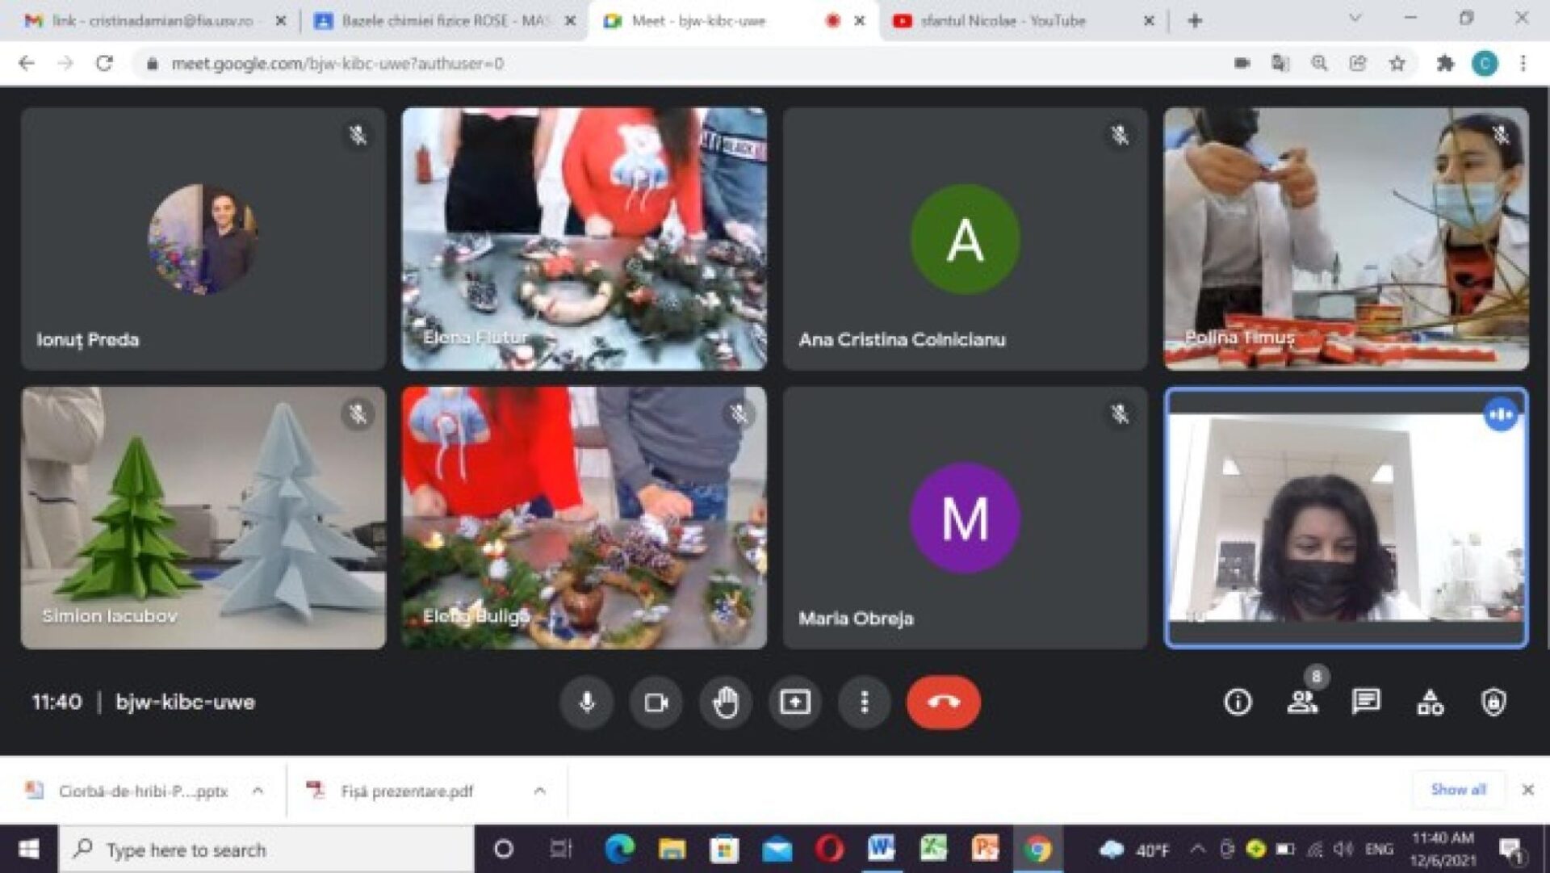The image size is (1550, 873).
Task: Click Show all downloads
Action: [1457, 789]
